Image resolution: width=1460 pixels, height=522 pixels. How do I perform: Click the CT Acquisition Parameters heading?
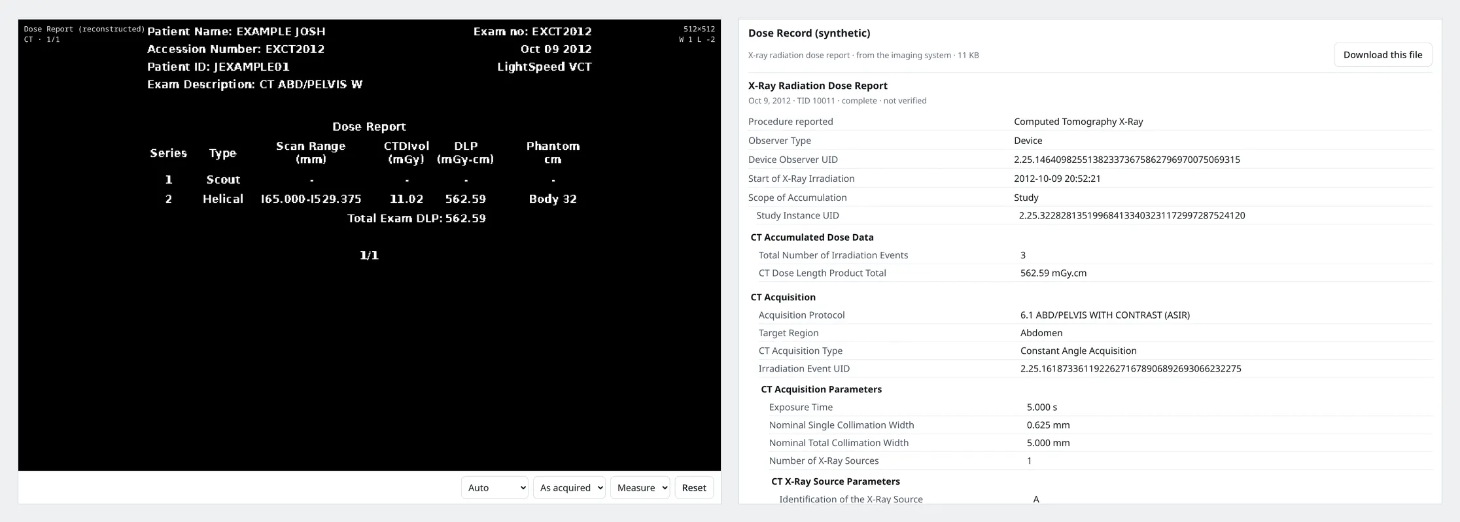[x=821, y=389]
